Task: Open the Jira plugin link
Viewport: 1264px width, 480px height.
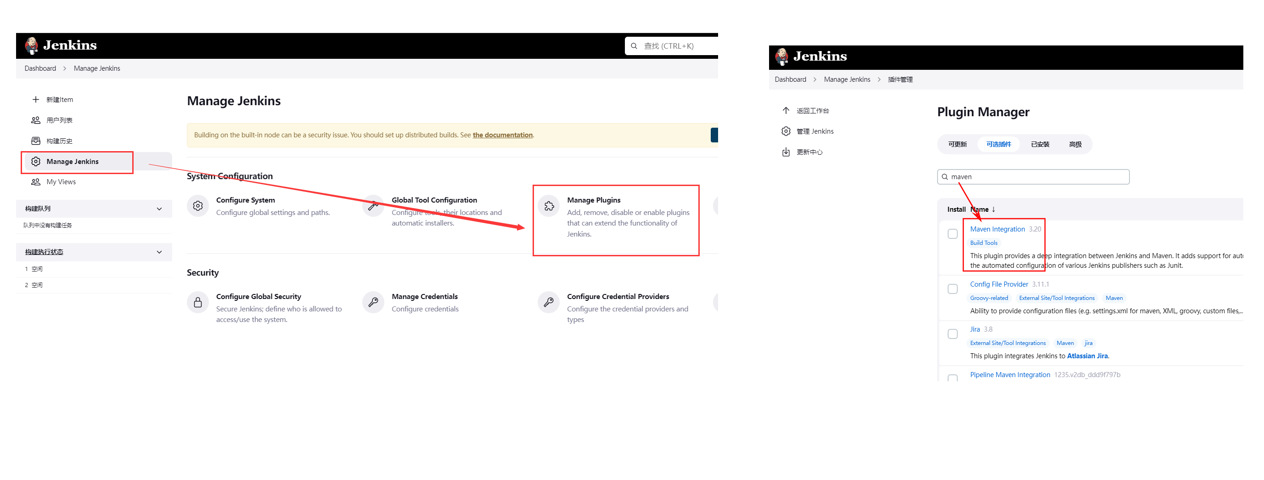Action: click(975, 329)
